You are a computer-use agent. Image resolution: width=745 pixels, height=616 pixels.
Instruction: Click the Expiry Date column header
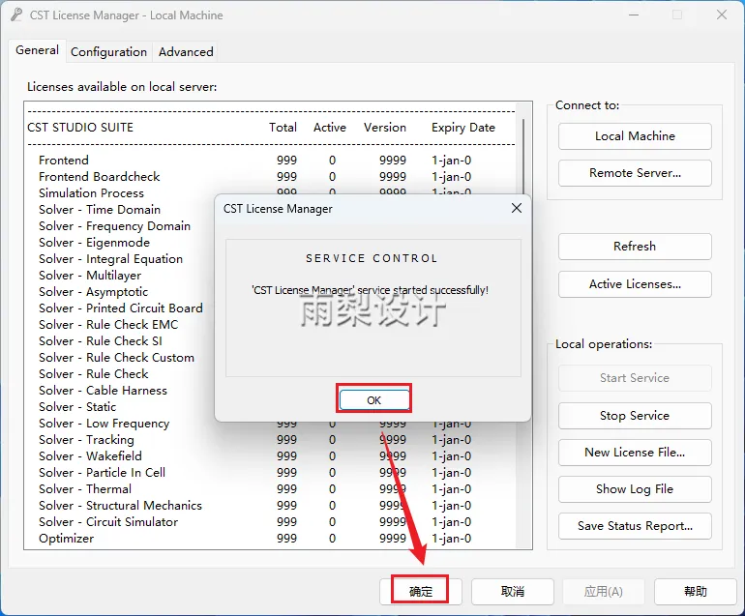463,128
